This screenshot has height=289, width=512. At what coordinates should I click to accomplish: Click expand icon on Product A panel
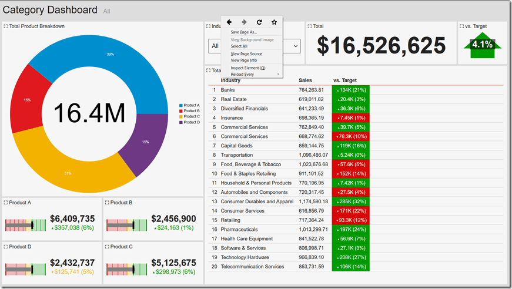click(6, 203)
